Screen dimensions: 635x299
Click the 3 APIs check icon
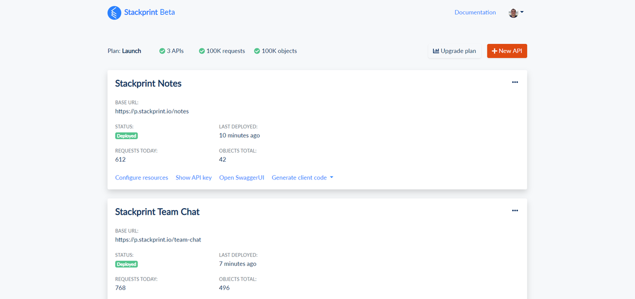point(162,51)
